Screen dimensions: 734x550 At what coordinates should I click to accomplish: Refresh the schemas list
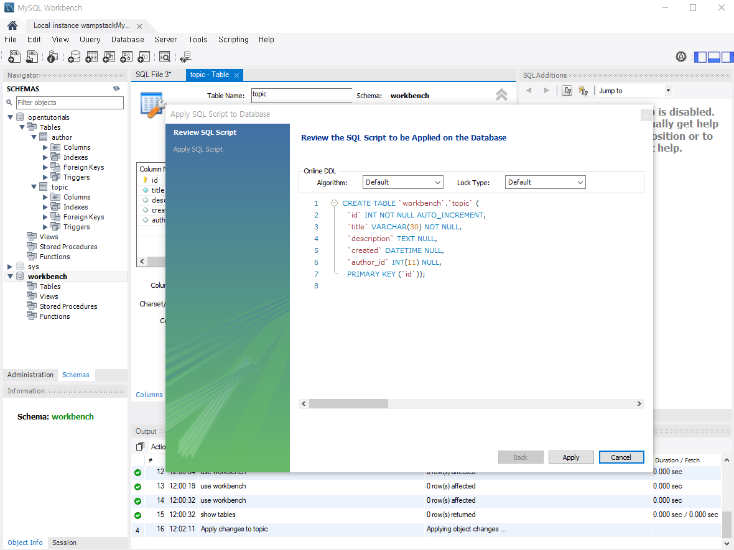click(116, 88)
